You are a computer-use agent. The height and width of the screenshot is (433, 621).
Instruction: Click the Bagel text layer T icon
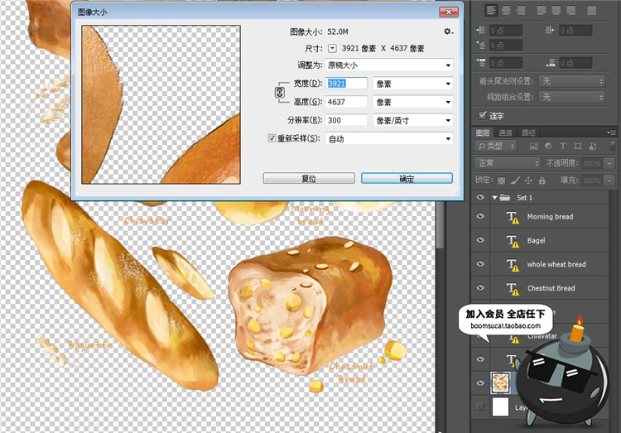click(x=513, y=240)
